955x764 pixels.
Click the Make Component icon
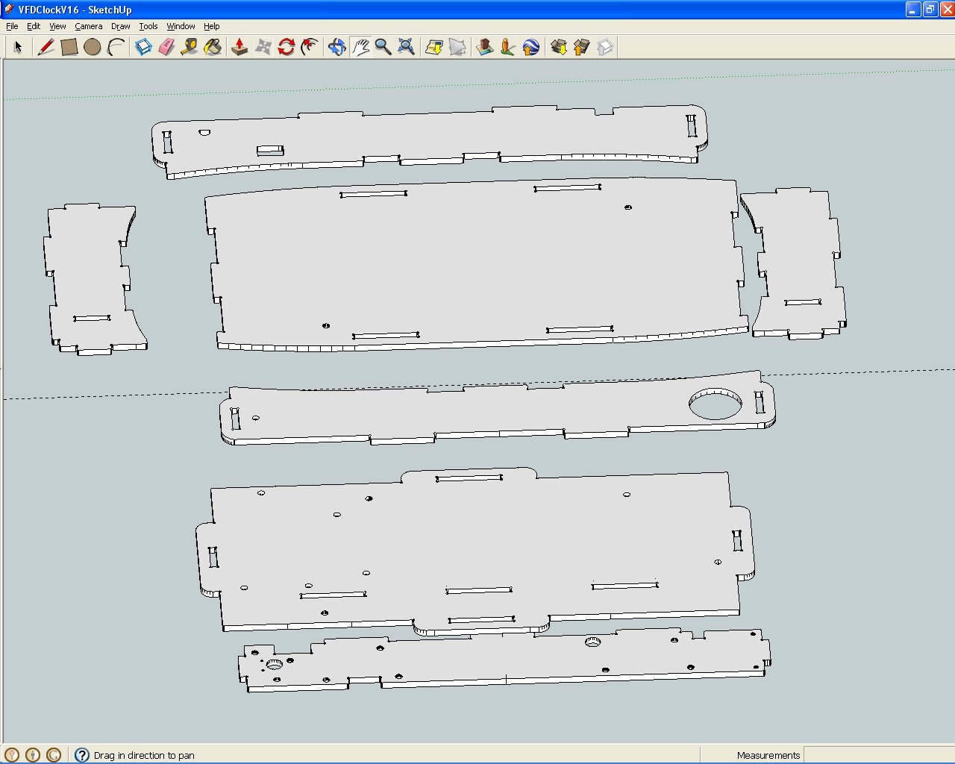143,47
